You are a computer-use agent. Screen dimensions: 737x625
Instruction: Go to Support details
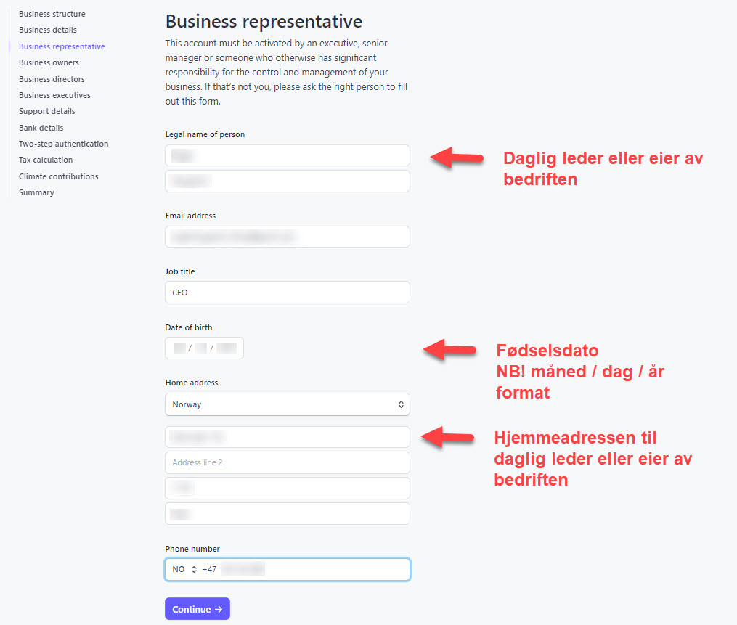coord(46,111)
